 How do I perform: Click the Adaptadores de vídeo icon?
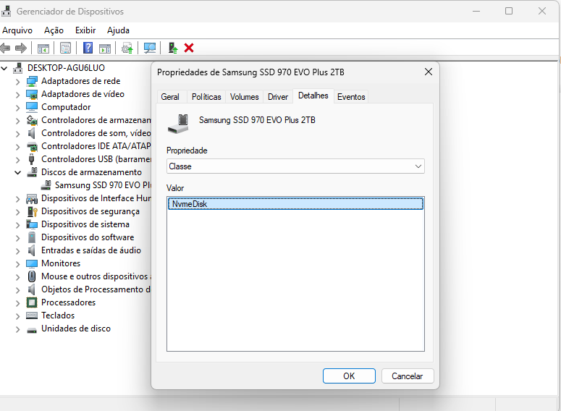(32, 95)
